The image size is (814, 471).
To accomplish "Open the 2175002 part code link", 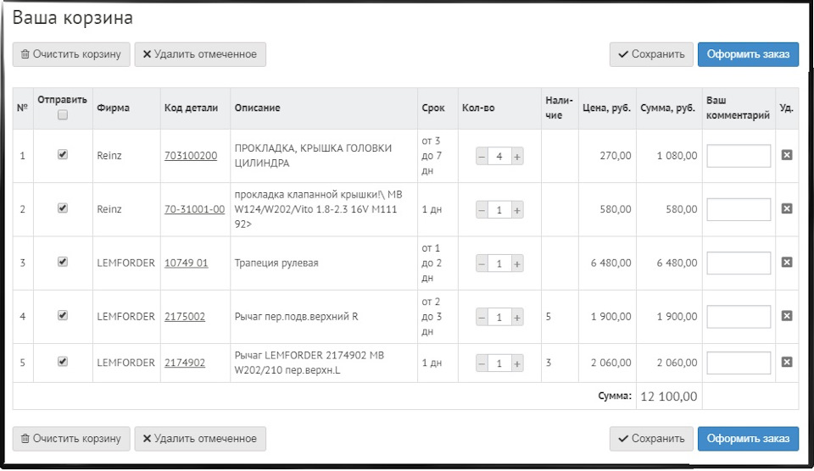I will pyautogui.click(x=185, y=317).
